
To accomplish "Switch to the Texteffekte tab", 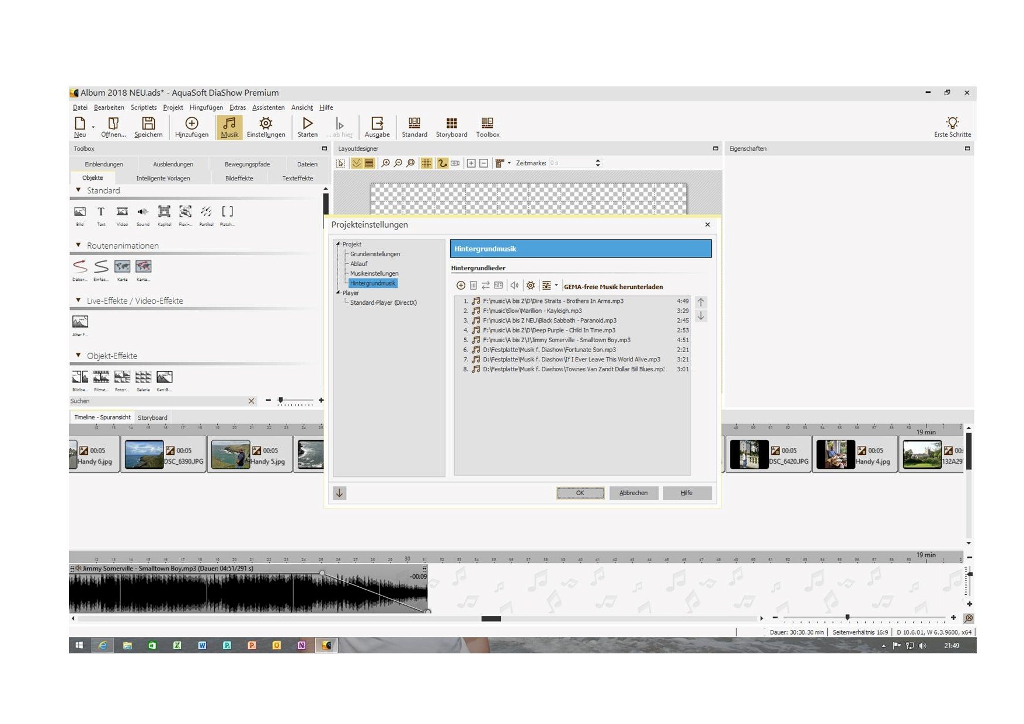I will point(297,178).
